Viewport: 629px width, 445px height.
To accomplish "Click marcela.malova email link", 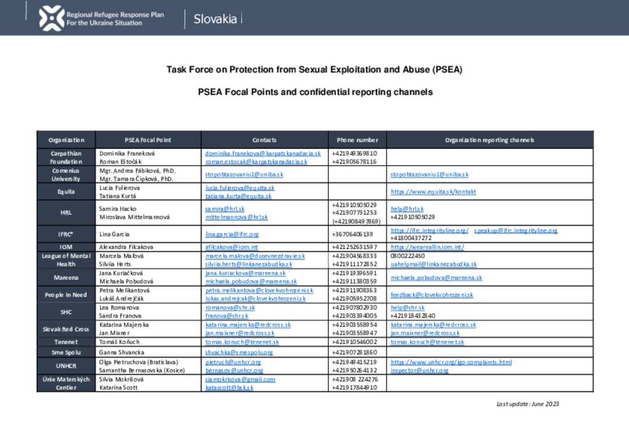I will (x=255, y=256).
